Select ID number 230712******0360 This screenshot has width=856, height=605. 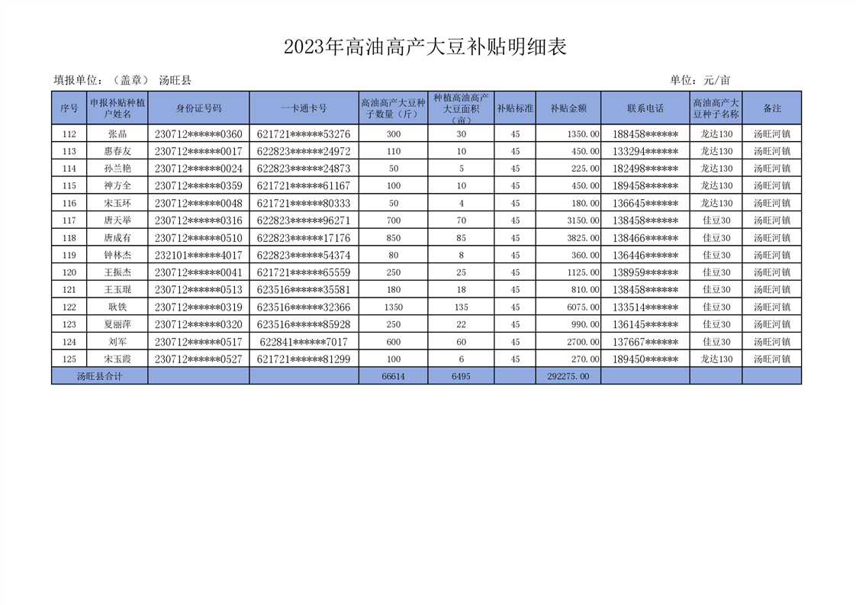point(198,134)
